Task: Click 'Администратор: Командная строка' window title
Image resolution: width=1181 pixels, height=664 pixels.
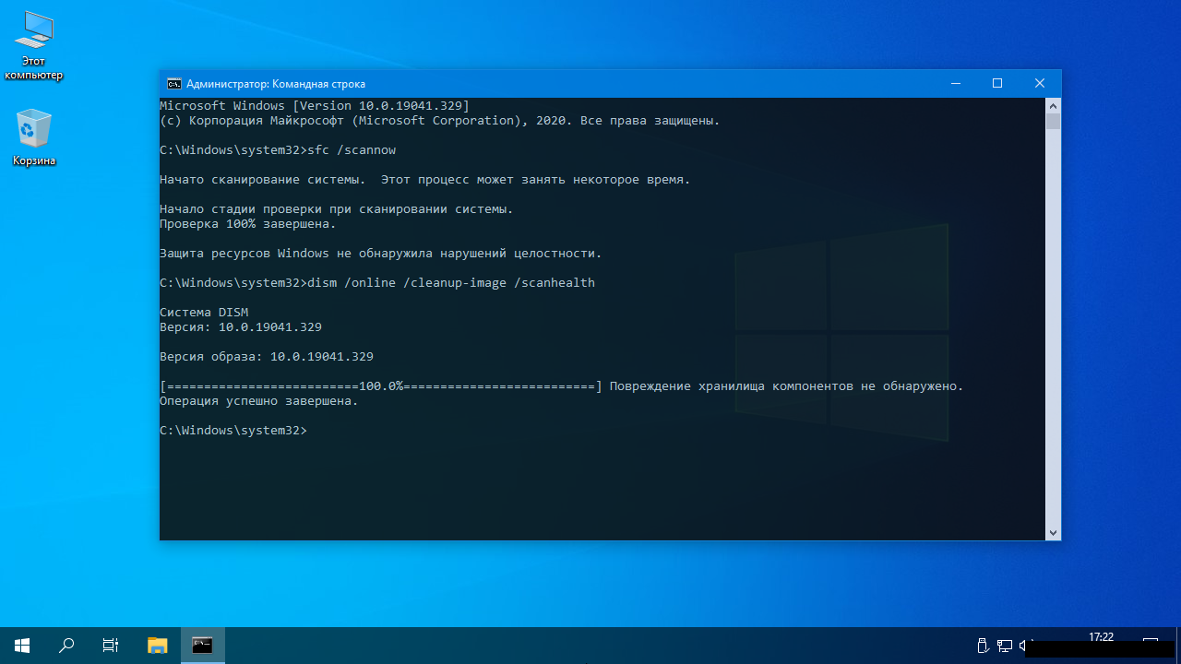Action: pos(276,84)
